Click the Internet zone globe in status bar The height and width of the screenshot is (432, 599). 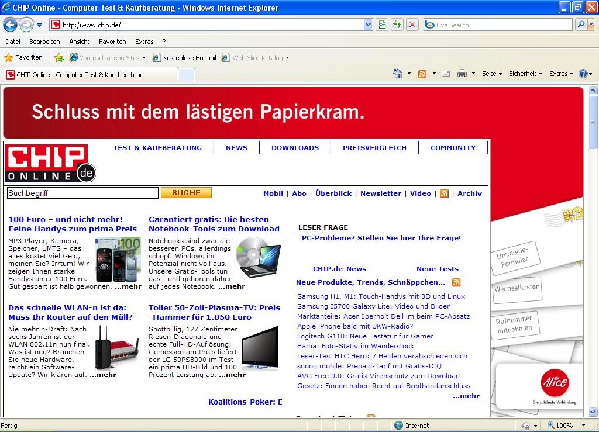[x=398, y=426]
